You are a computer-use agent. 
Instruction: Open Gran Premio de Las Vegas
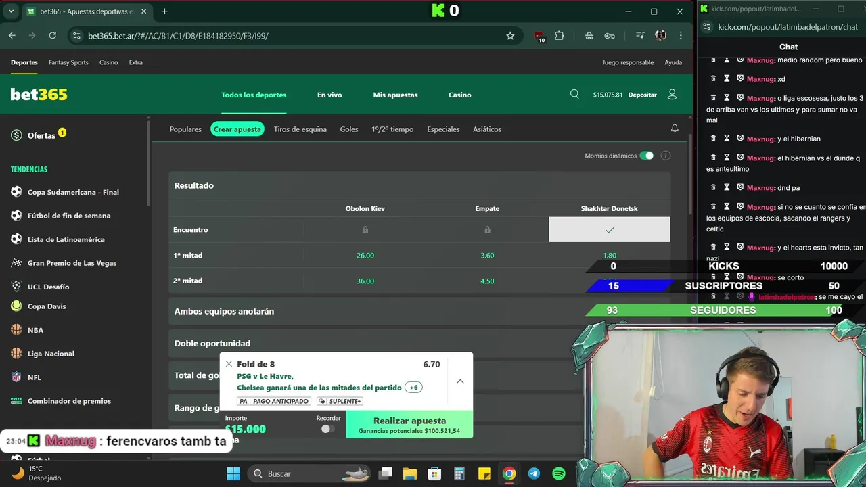pyautogui.click(x=72, y=263)
